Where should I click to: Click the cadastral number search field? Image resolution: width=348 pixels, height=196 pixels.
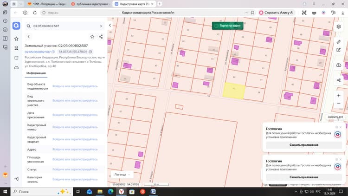64,26
